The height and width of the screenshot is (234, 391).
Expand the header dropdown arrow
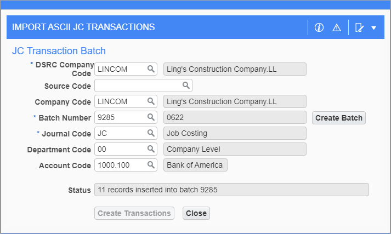point(373,28)
